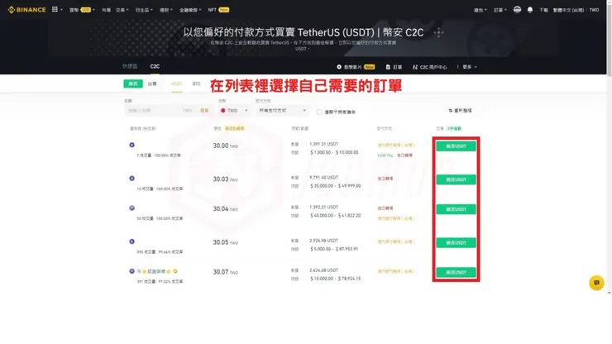The height and width of the screenshot is (344, 612).
Task: Expand the wallet dropdown in header
Action: 480,10
